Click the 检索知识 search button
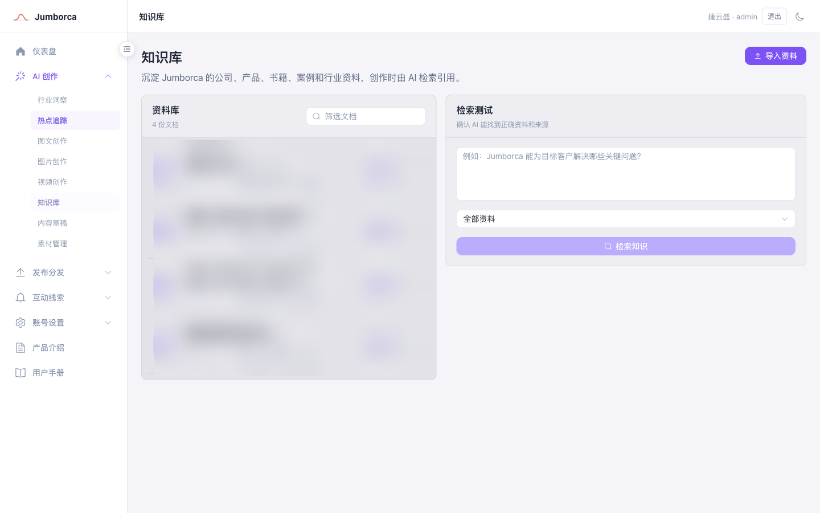820x513 pixels. [x=626, y=246]
